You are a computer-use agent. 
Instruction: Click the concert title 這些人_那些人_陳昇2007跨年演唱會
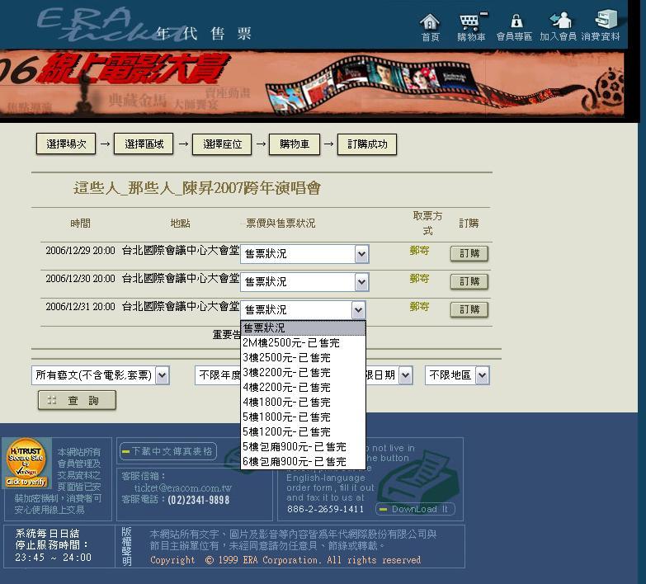(197, 188)
